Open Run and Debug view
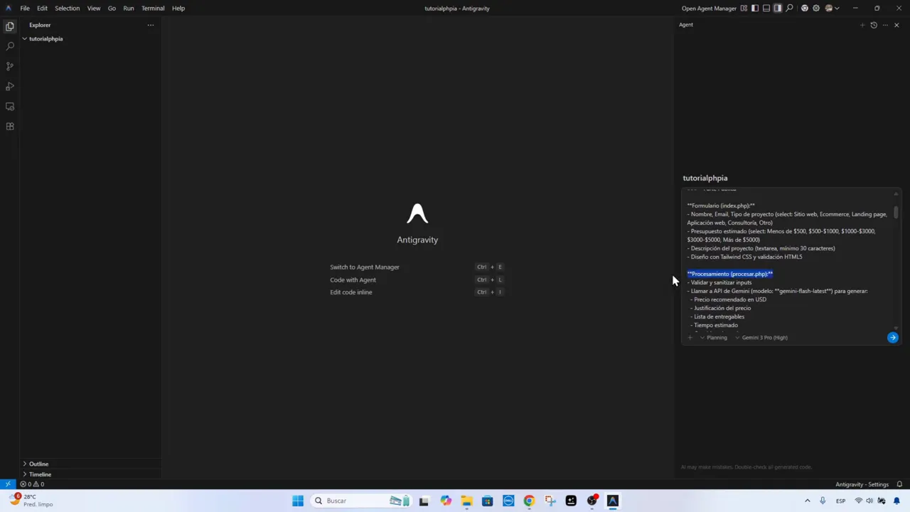 [x=10, y=86]
